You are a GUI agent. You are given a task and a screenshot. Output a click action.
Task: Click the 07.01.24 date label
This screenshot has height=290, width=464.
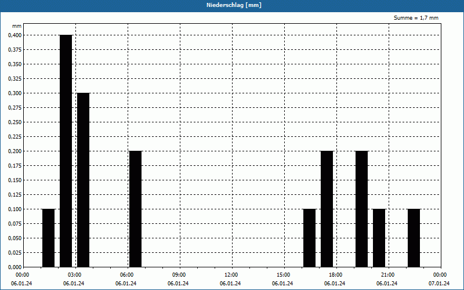coord(439,284)
